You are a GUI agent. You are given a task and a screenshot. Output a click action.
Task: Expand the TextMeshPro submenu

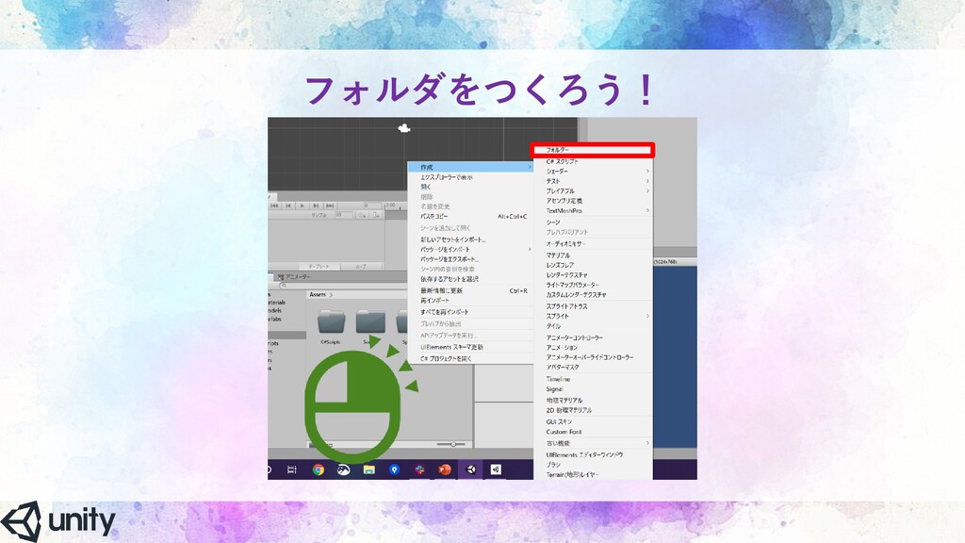593,210
